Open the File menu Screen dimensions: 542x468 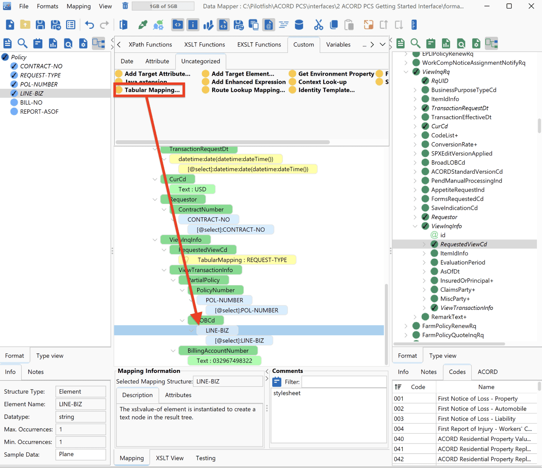coord(24,6)
